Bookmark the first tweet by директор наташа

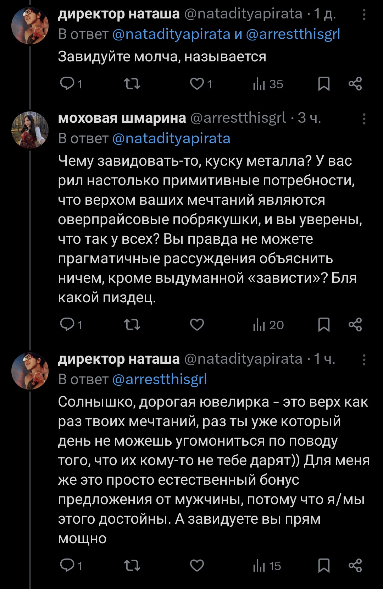click(324, 84)
